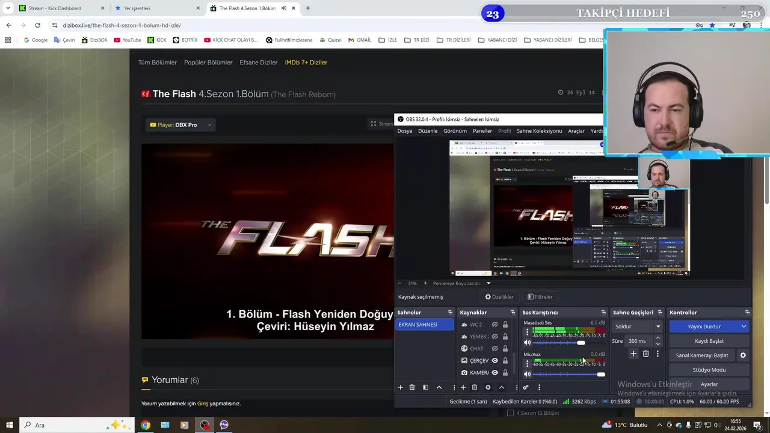This screenshot has width=770, height=433.
Task: Open audio mixer toolbar three-dot menu
Action: (x=539, y=387)
